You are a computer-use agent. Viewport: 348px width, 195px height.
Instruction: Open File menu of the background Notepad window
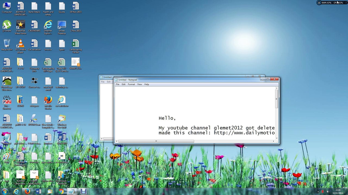pos(103,82)
